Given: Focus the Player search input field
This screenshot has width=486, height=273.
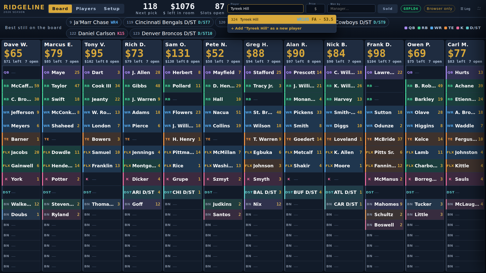Looking at the screenshot, I should pyautogui.click(x=265, y=9).
